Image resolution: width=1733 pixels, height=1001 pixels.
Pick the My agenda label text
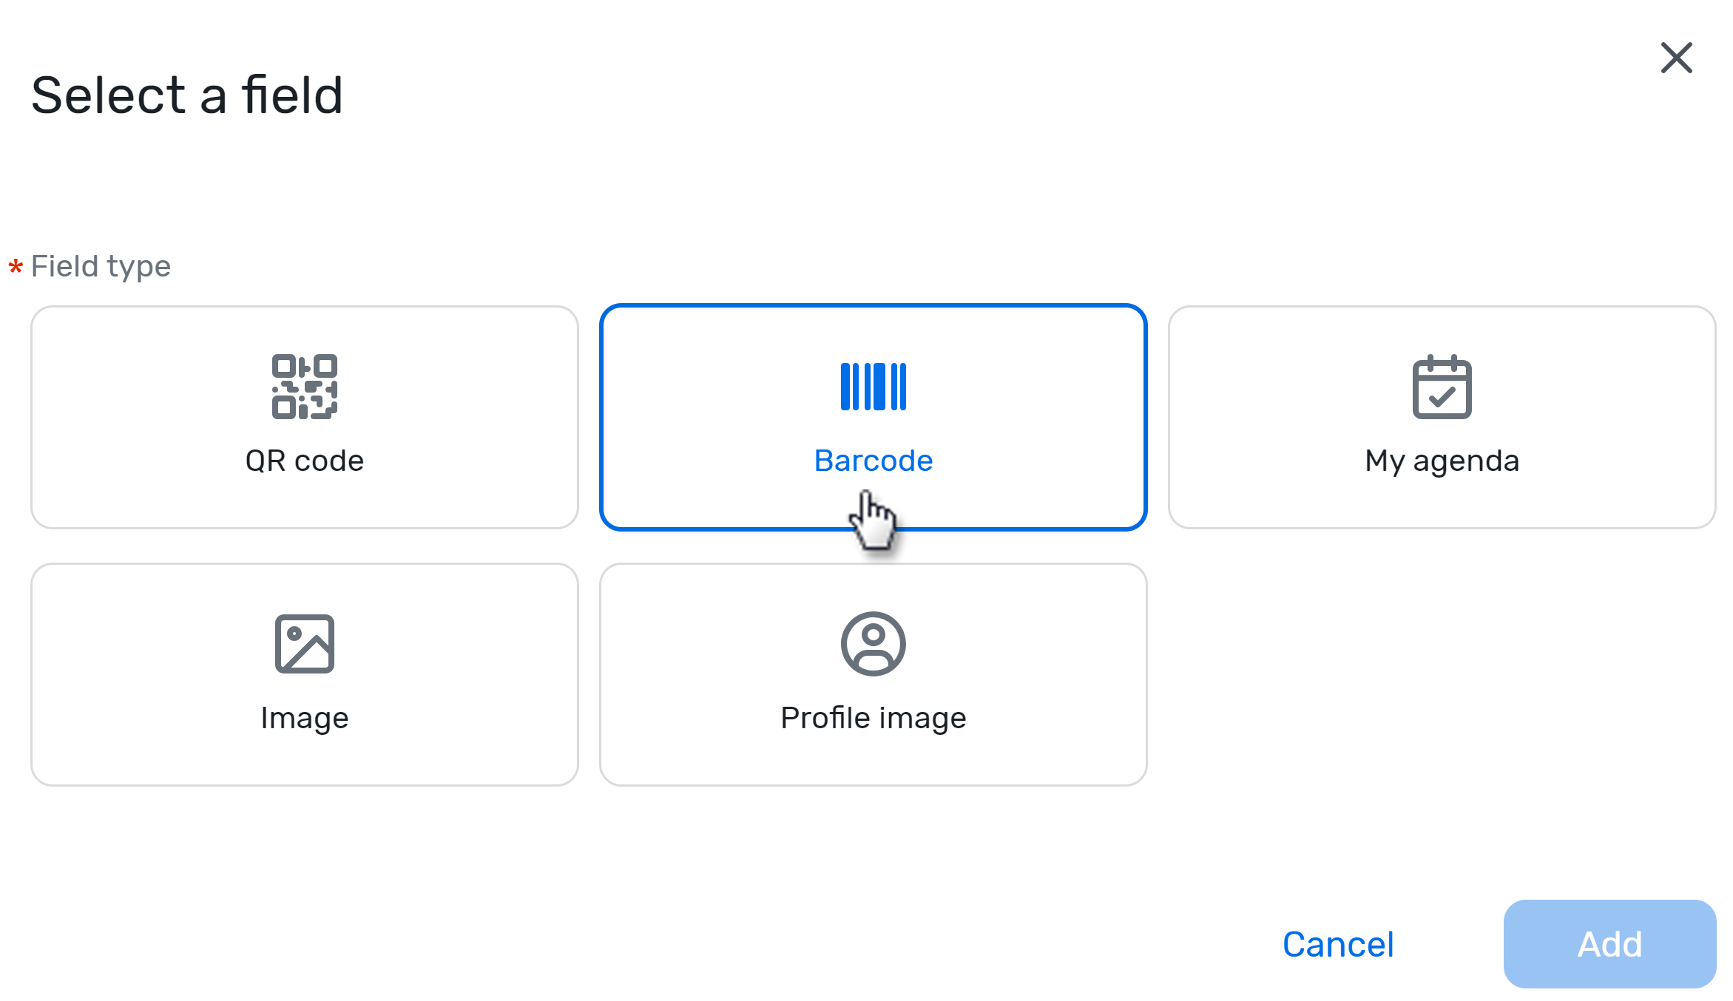click(1442, 461)
